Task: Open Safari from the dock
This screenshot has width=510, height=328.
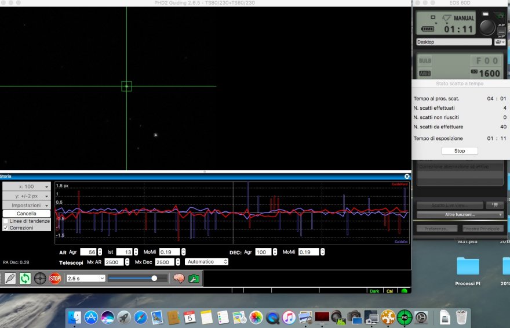Action: pyautogui.click(x=140, y=317)
